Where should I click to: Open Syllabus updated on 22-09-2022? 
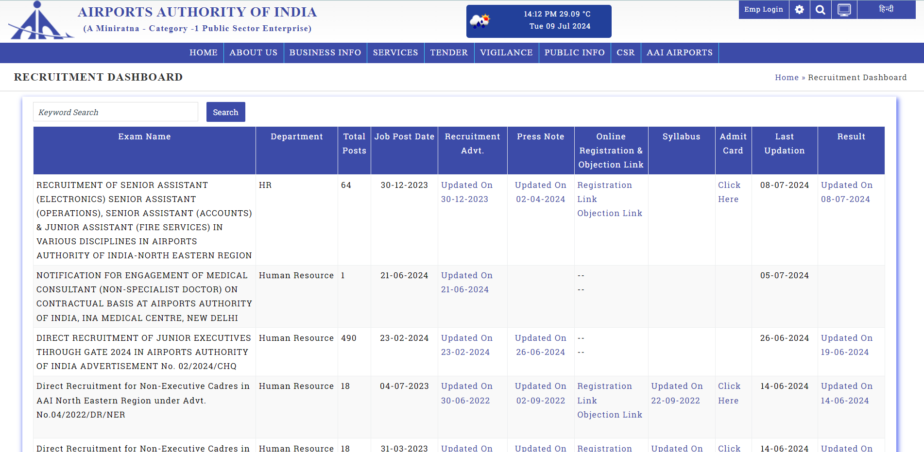[677, 393]
